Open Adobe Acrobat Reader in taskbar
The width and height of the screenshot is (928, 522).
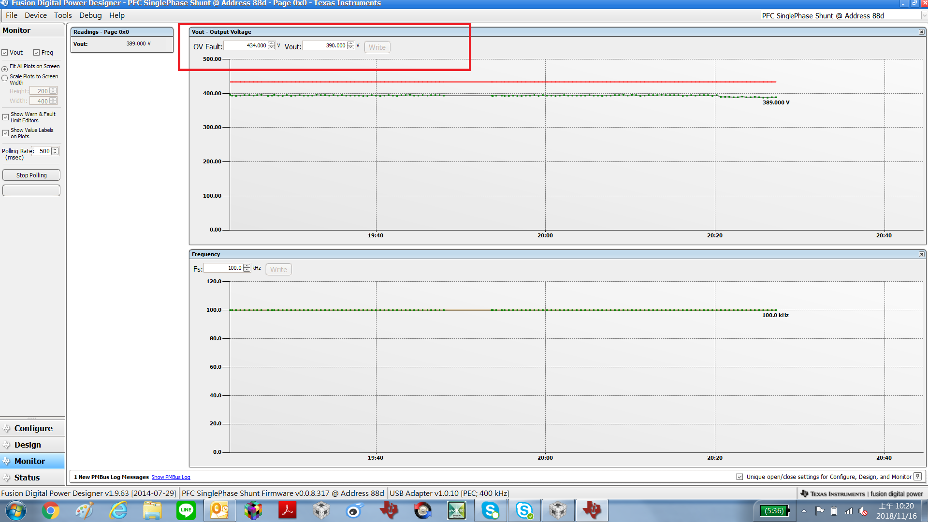tap(287, 511)
